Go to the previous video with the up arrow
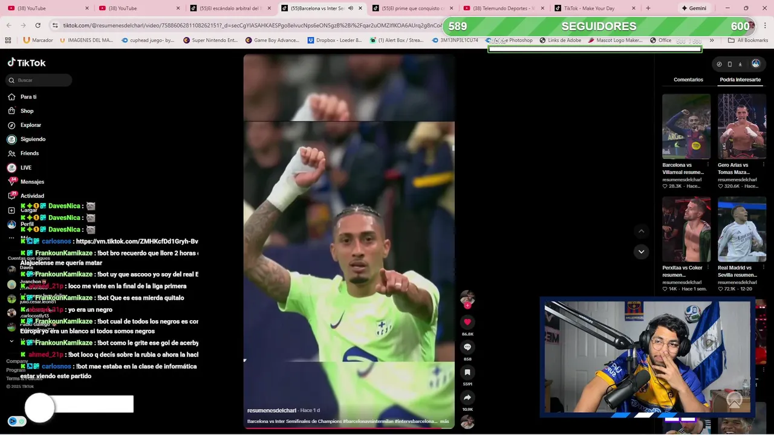Screen dimensions: 774x435 (642, 231)
